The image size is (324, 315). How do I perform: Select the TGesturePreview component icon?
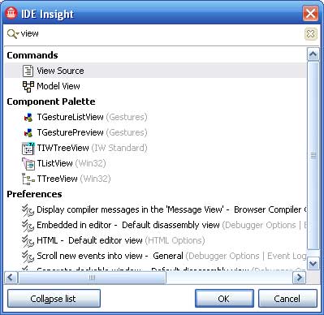point(28,133)
